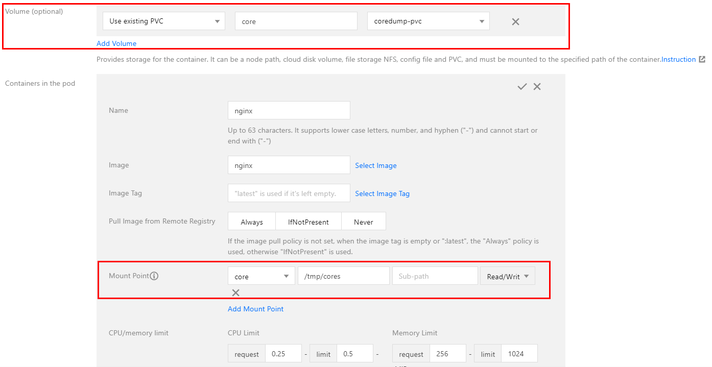Screen dimensions: 712x367
Task: Change Read/Write permission dropdown
Action: (507, 277)
